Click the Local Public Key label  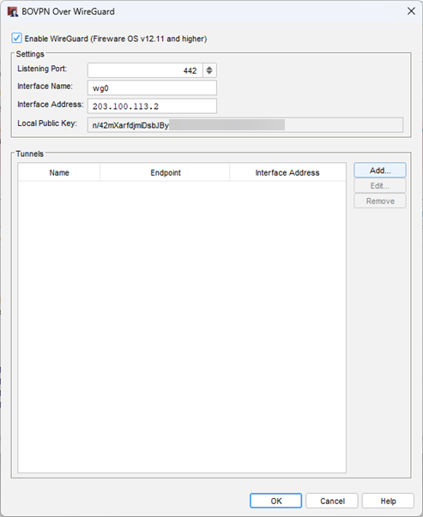[47, 123]
